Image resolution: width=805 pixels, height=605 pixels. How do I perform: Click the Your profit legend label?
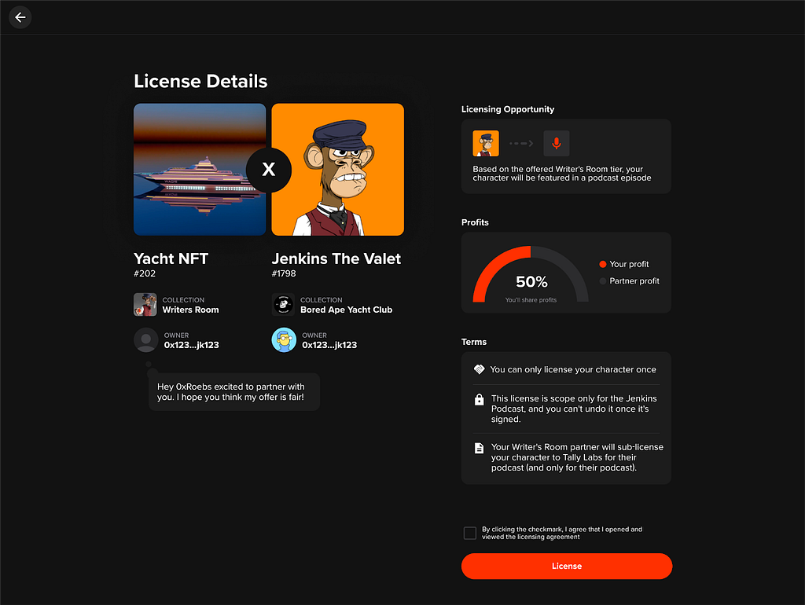point(629,264)
